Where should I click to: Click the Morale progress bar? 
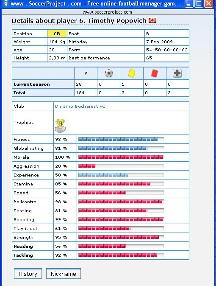click(x=121, y=157)
